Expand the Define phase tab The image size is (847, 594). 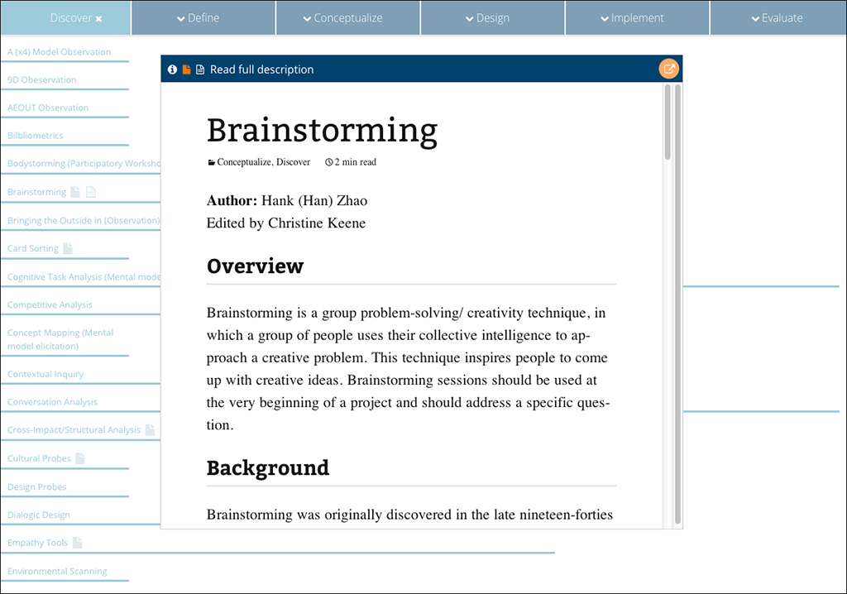[203, 18]
